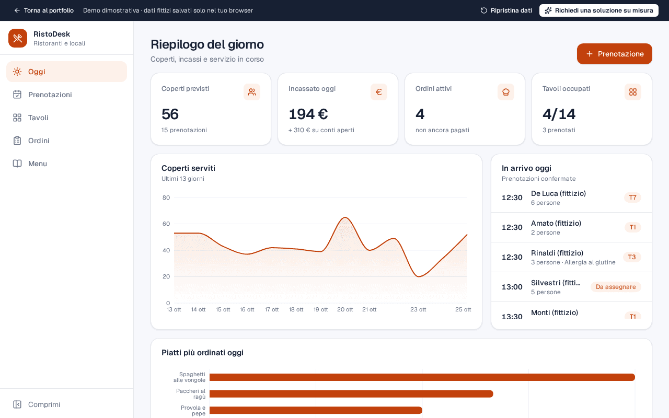Open the Prenotazioni section
This screenshot has width=669, height=418.
click(66, 95)
